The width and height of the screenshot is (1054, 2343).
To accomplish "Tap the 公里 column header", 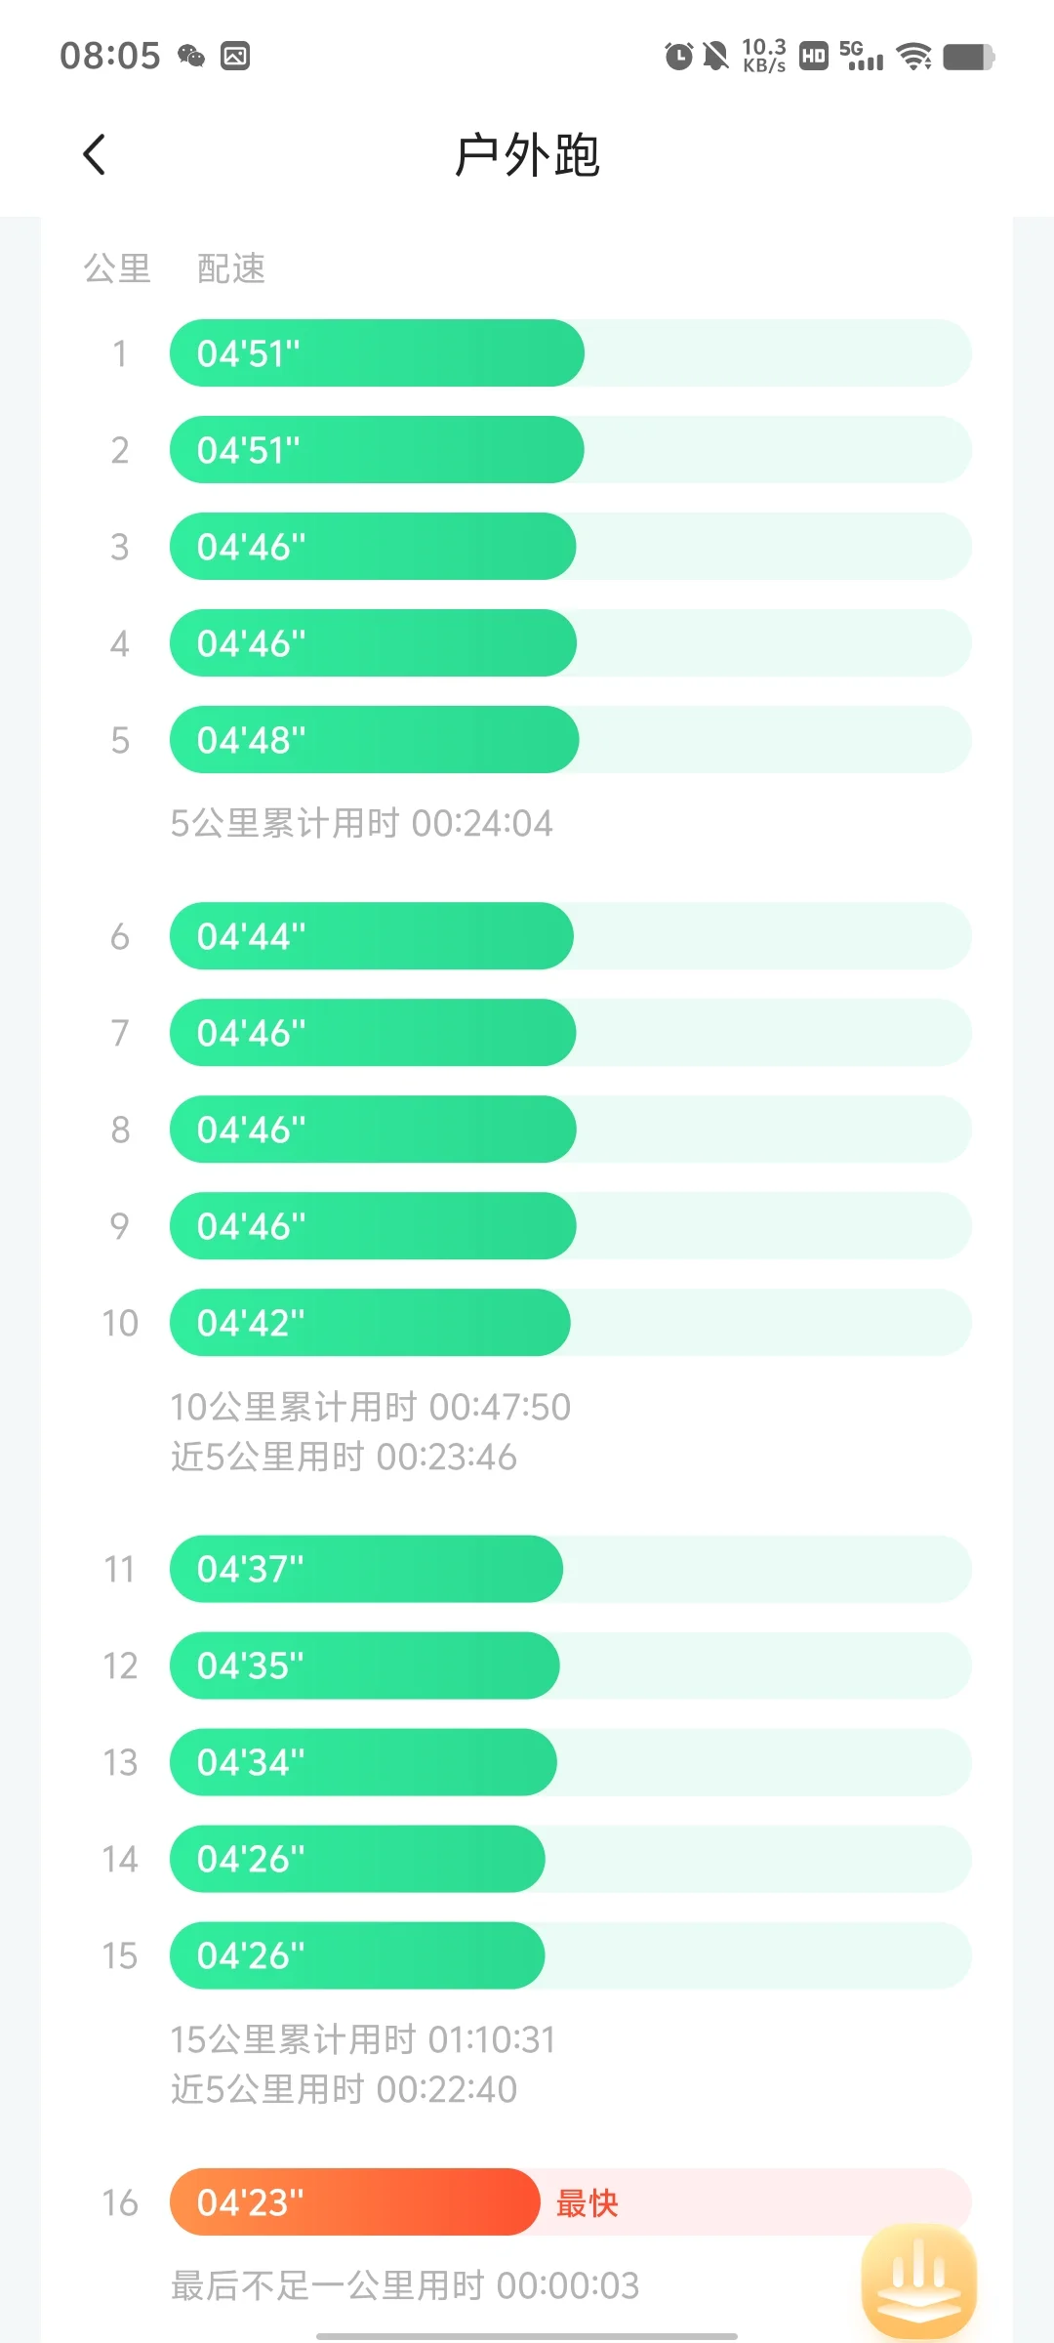I will click(x=117, y=267).
